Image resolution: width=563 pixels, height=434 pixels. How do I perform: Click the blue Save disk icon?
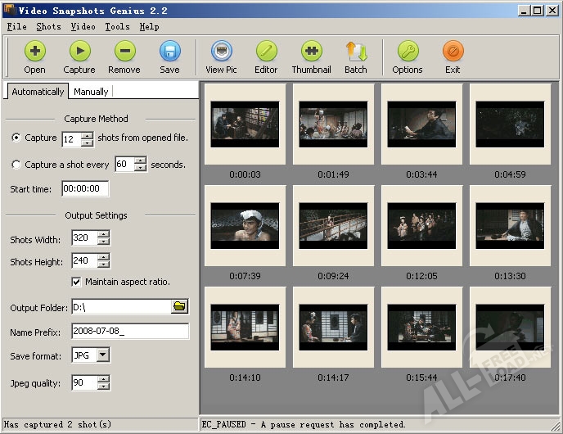pyautogui.click(x=169, y=53)
